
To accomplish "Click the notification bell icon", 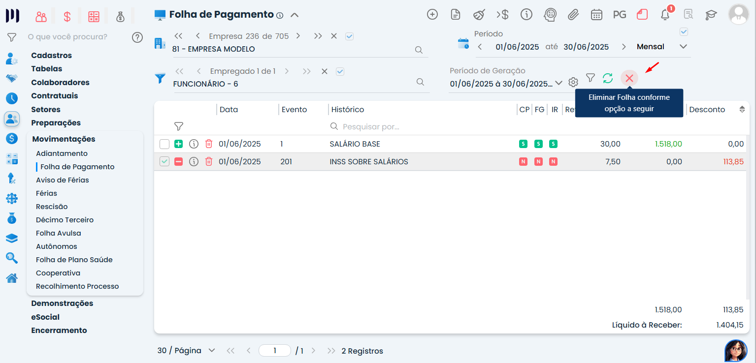I will coord(665,15).
